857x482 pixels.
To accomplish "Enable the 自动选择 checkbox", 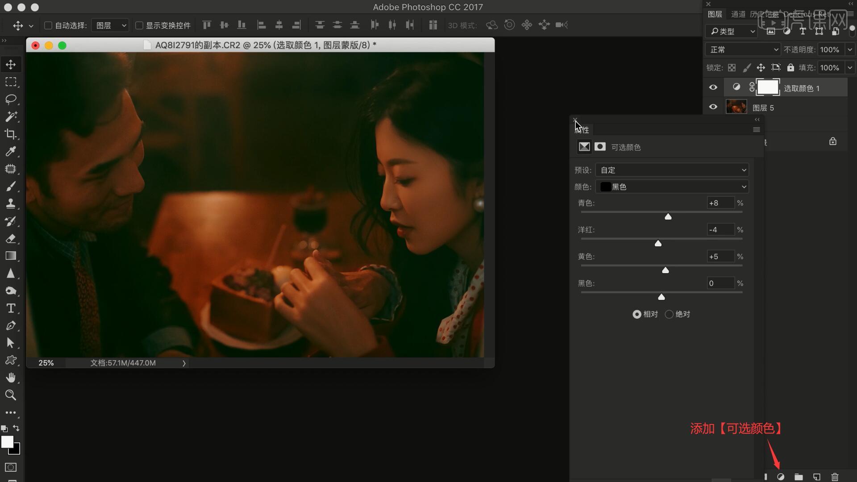I will pyautogui.click(x=48, y=25).
